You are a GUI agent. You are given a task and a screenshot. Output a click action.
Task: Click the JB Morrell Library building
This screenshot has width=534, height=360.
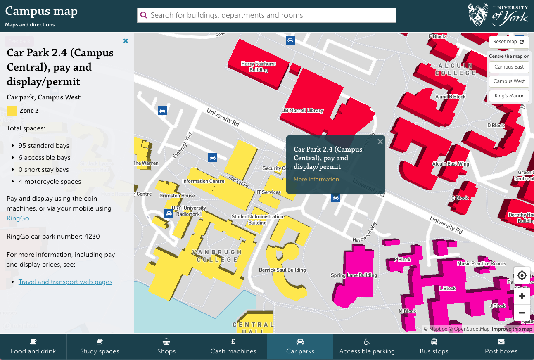303,111
